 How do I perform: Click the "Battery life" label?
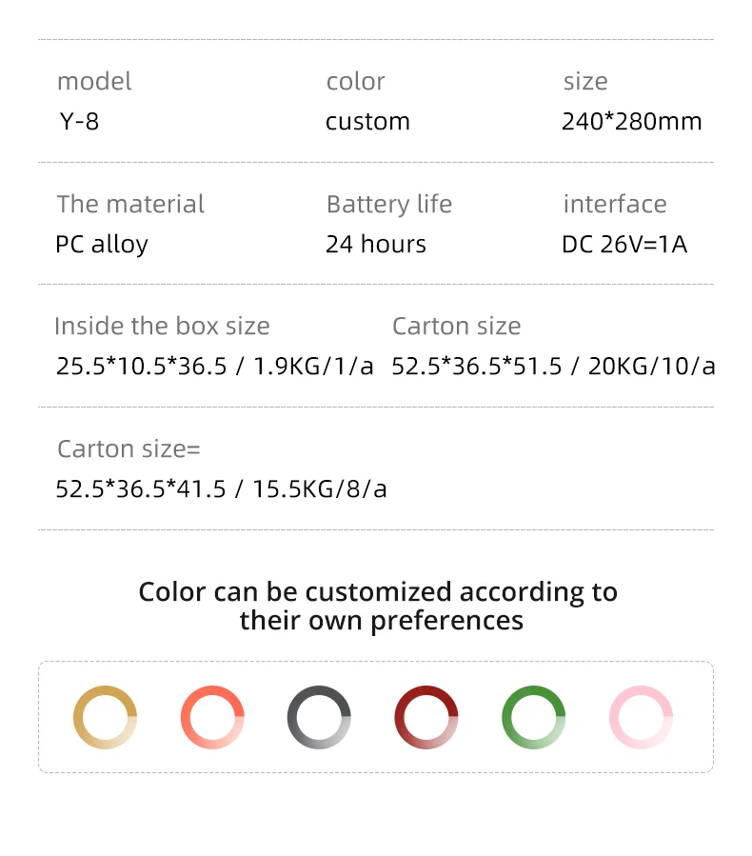[x=388, y=205]
